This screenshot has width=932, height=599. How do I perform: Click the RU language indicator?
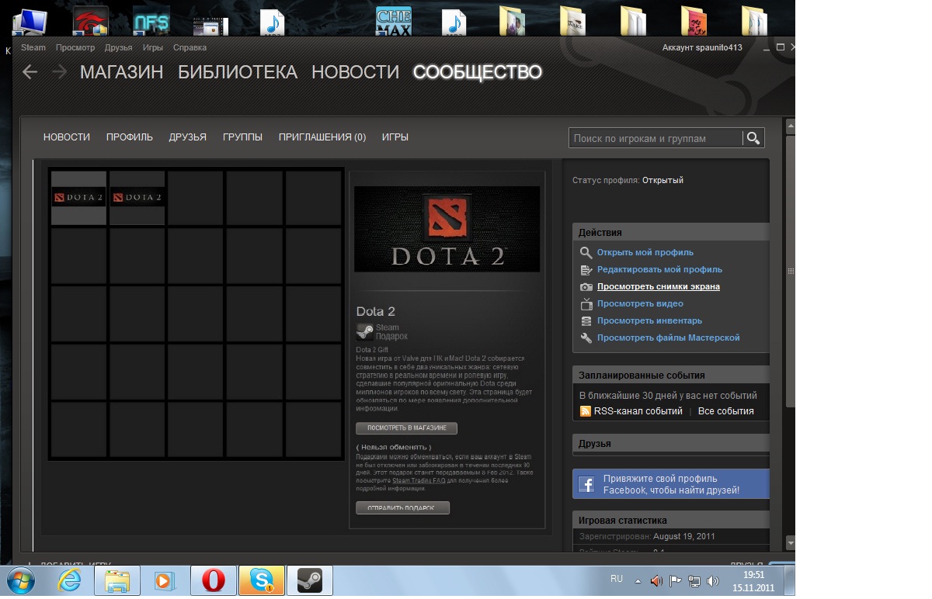[x=617, y=579]
